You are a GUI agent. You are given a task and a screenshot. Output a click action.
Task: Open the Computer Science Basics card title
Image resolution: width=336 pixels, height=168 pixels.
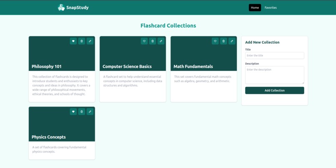(127, 66)
